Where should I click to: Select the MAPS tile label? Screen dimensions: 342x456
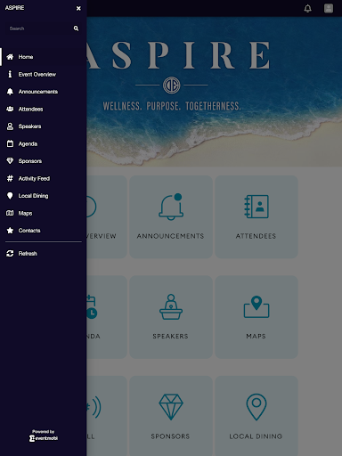[256, 336]
